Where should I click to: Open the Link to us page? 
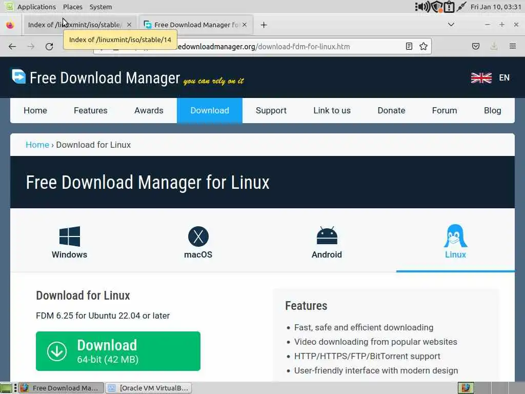pos(332,111)
